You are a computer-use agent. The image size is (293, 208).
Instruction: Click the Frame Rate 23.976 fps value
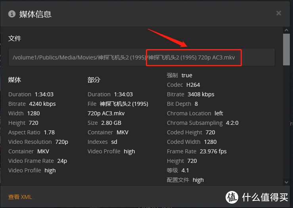(x=213, y=151)
